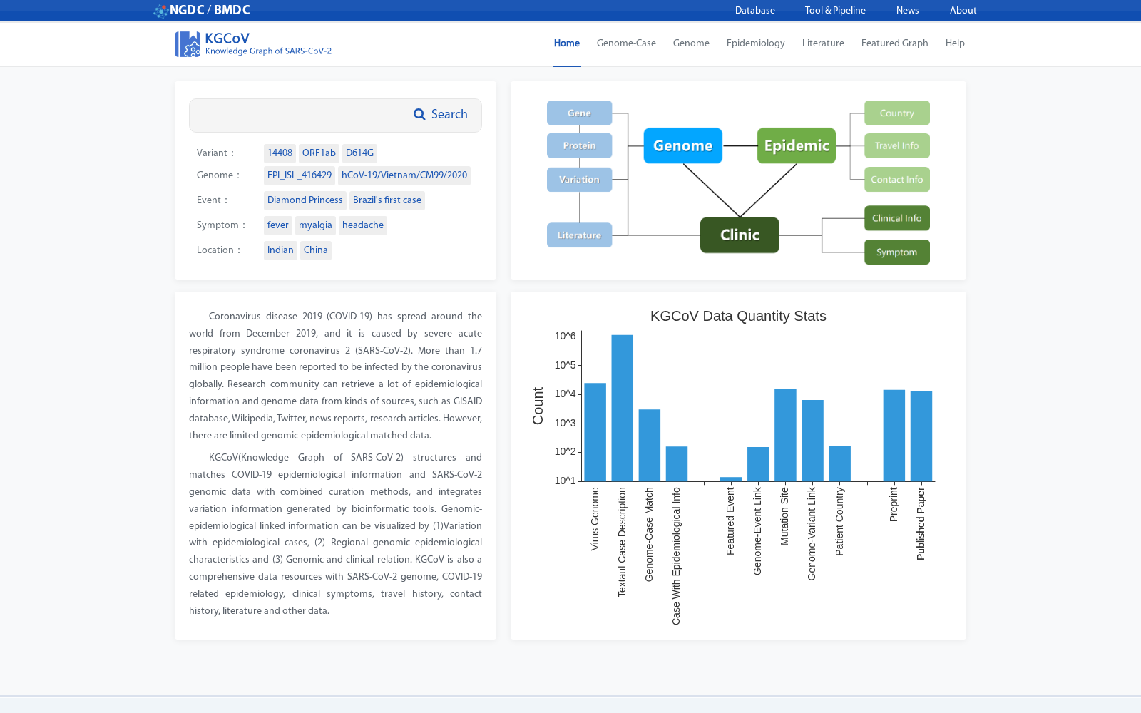Click the KGCoV Data Quantity Stats title
The height and width of the screenshot is (713, 1141).
click(738, 316)
